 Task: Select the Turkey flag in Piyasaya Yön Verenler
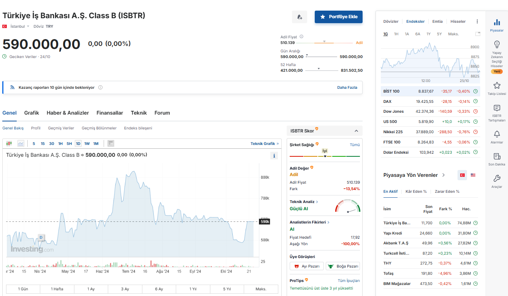[462, 175]
